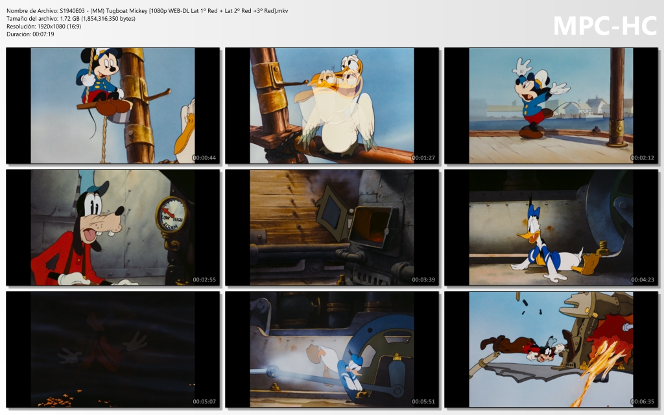Click the file name line 'Nombre de Archivo'
664x415 pixels.
147,11
